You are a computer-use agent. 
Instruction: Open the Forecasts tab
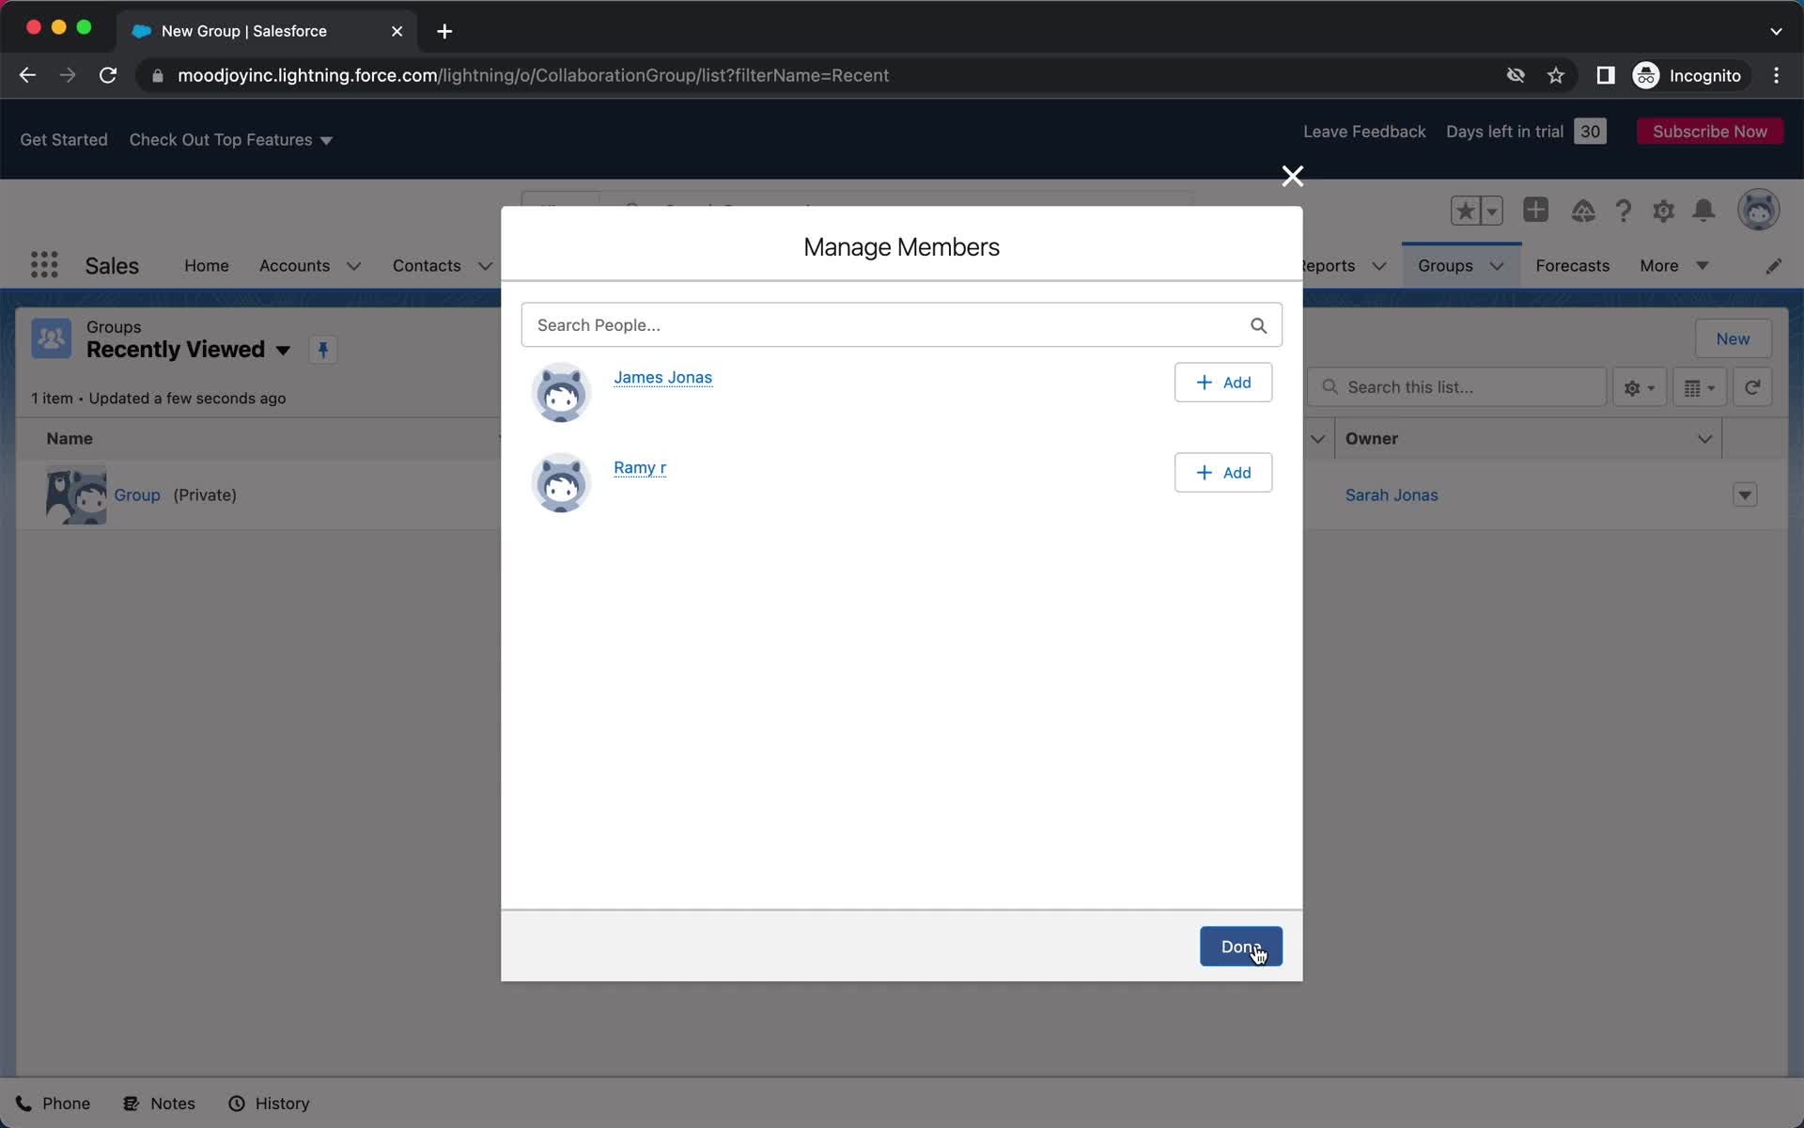click(x=1572, y=266)
